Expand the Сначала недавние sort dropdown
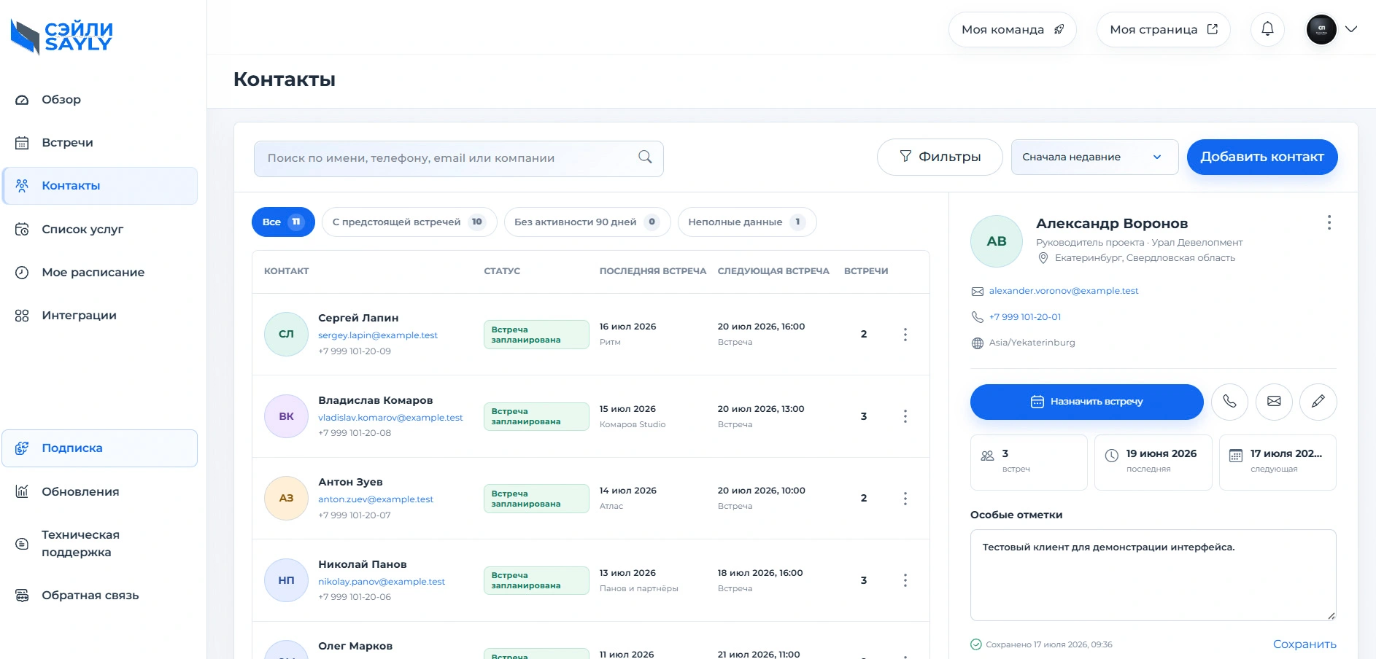 (x=1094, y=157)
